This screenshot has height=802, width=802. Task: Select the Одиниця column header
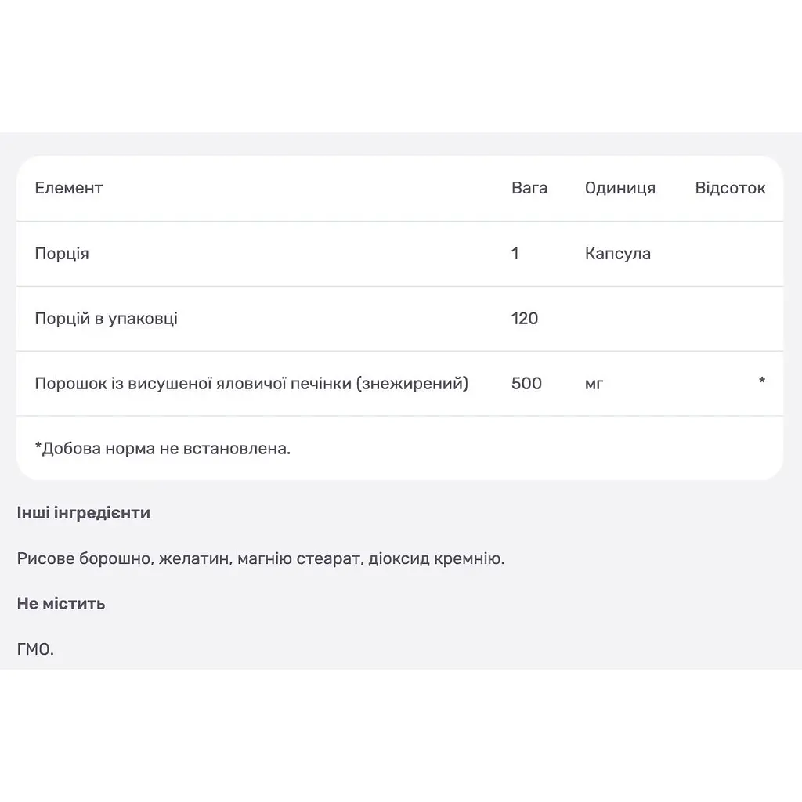(x=620, y=188)
